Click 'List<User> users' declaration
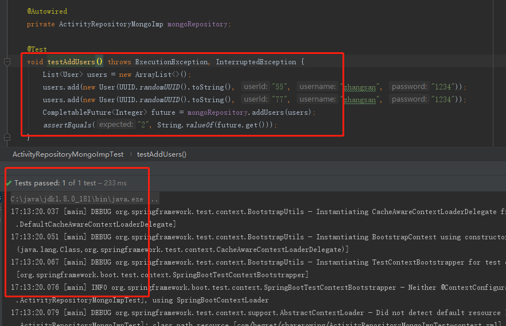This screenshot has height=326, width=506. pyautogui.click(x=75, y=75)
